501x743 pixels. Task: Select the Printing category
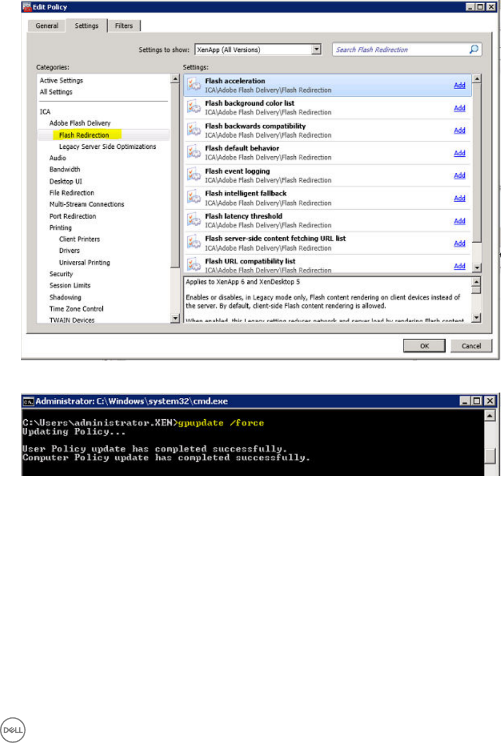[x=60, y=228]
